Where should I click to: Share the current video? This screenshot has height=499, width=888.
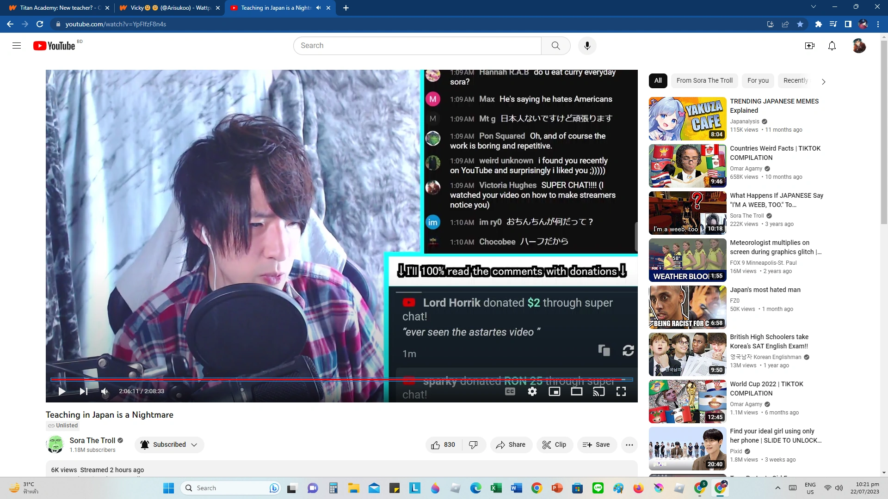tap(511, 444)
